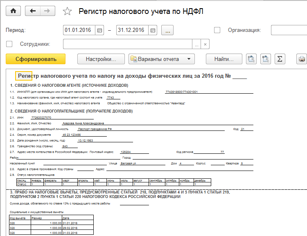Open period selection with ellipsis button
Image resolution: width=307 pixels, height=236 pixels.
click(x=168, y=30)
